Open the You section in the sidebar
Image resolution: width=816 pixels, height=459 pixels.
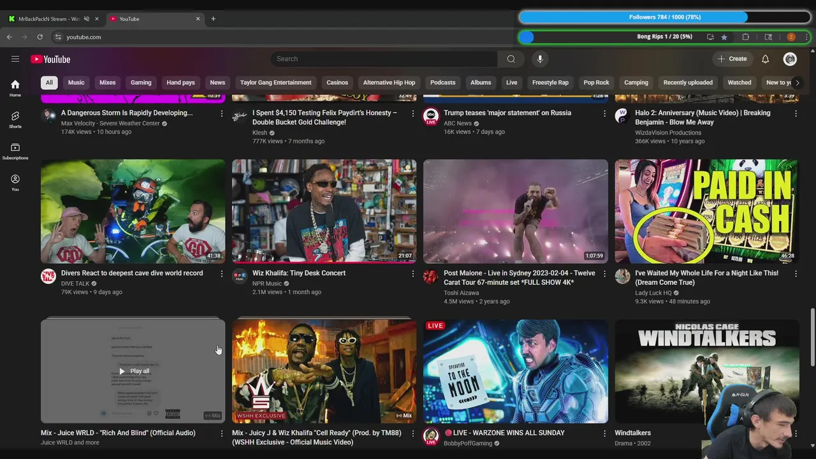coord(15,183)
